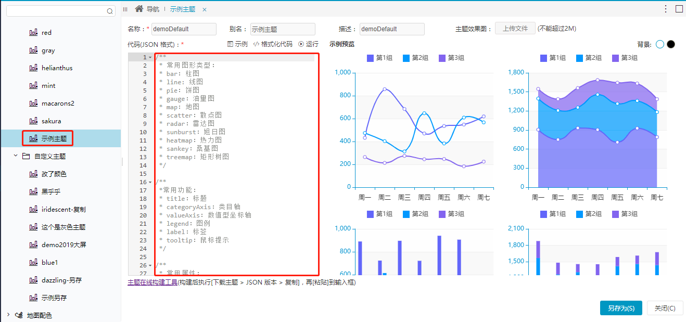Fold code block at line 16
The width and height of the screenshot is (686, 322).
150,182
